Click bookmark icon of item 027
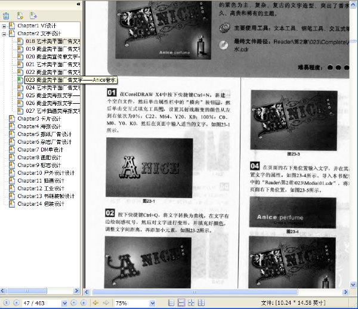The width and height of the screenshot is (358, 309). pyautogui.click(x=20, y=111)
